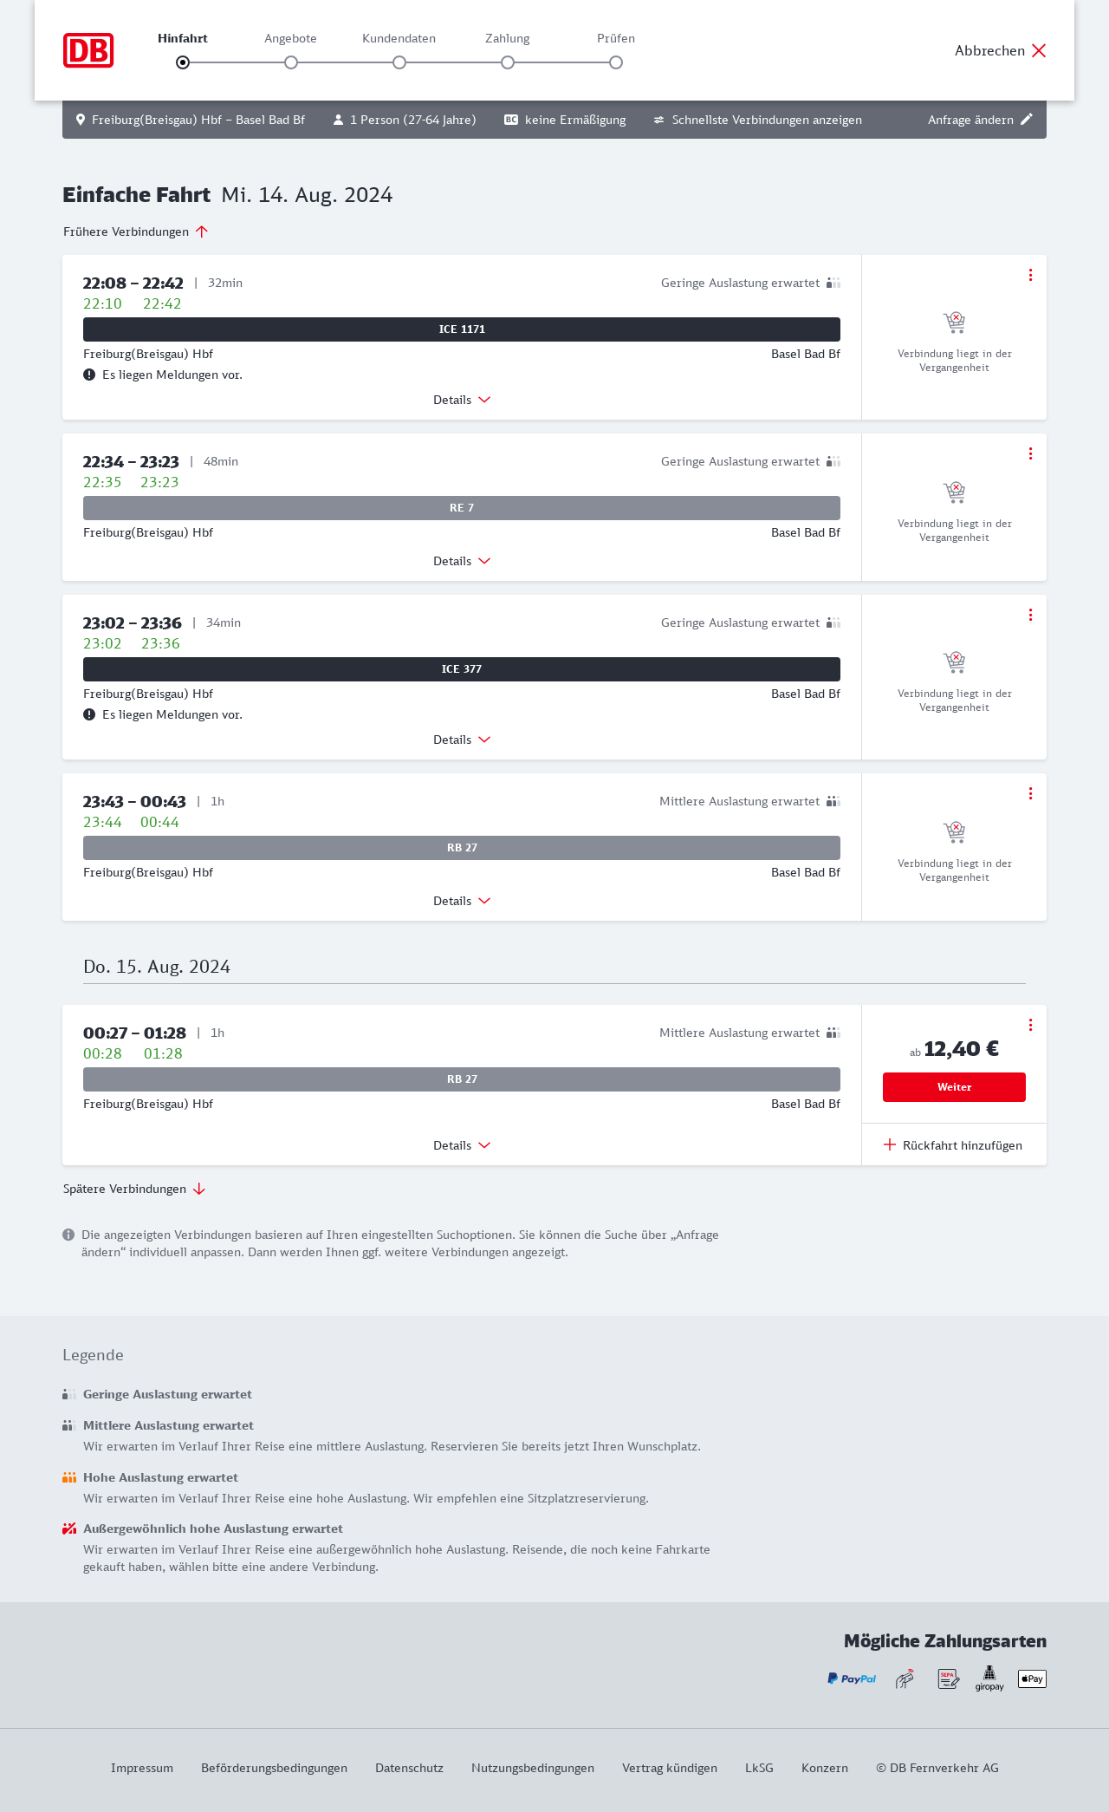Expand Details for the 23:43 RB 27 connection
1109x1812 pixels.
pos(462,901)
